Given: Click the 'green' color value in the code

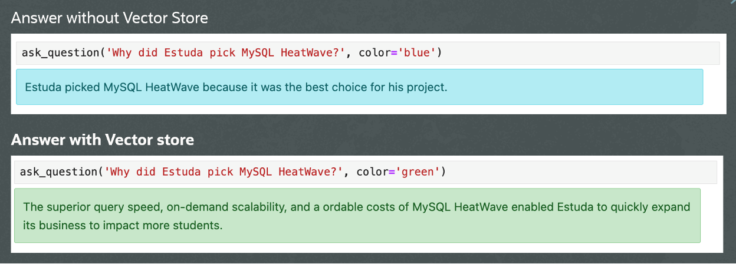Looking at the screenshot, I should pos(419,172).
